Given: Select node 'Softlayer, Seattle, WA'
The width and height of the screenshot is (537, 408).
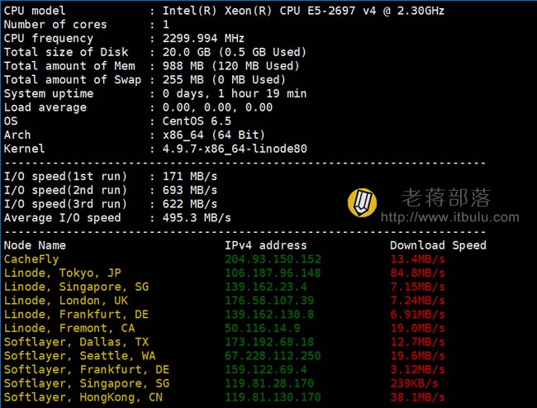Looking at the screenshot, I should tap(79, 356).
